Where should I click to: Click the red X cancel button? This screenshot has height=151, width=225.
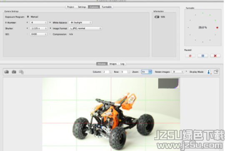click(x=215, y=56)
